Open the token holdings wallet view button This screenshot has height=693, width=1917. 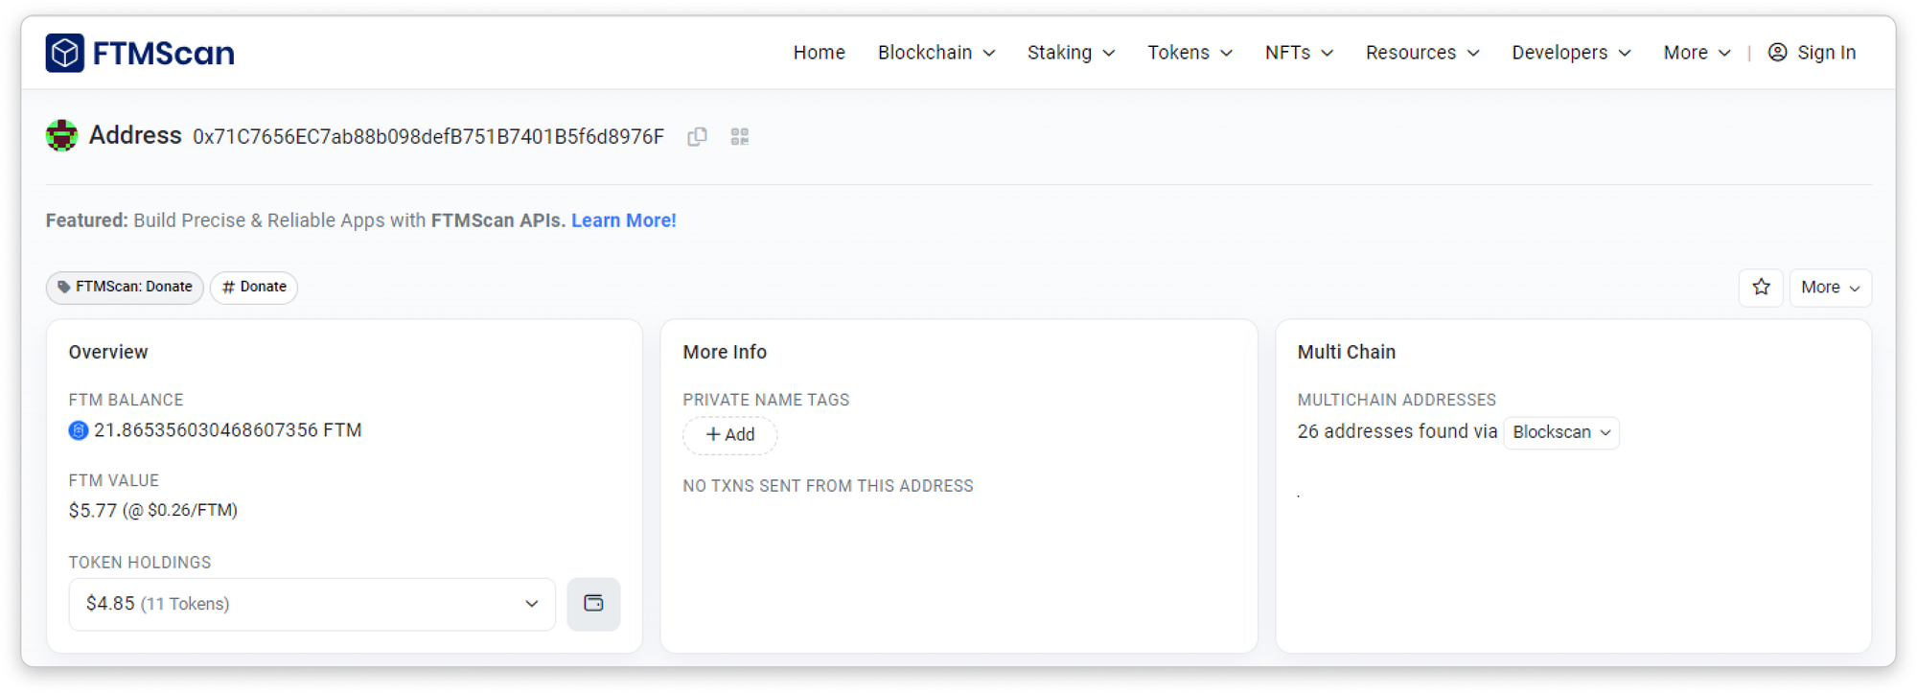[x=593, y=604]
